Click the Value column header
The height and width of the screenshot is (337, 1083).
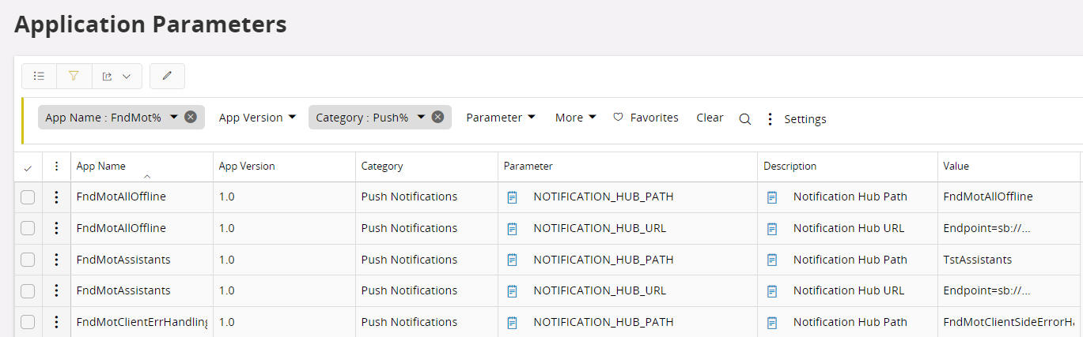click(956, 166)
